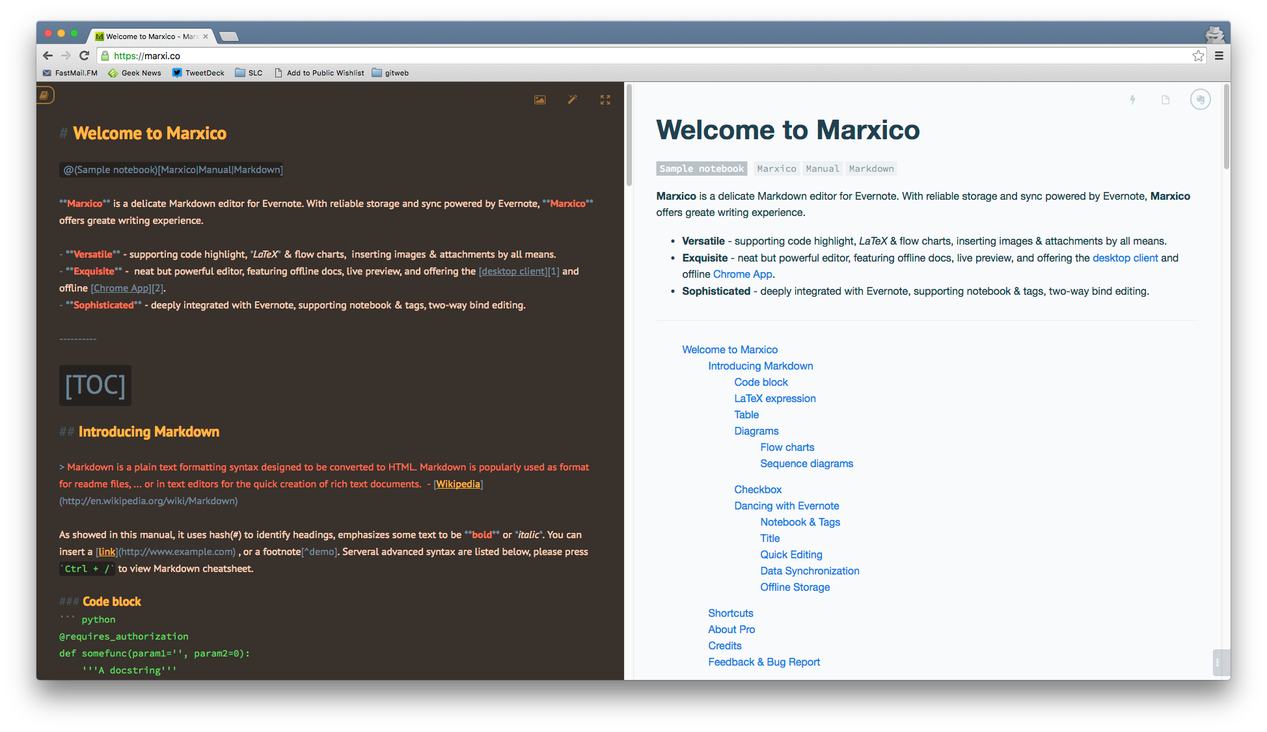Open the gitweb bookmarks folder
Viewport: 1267px width, 732px height.
390,73
